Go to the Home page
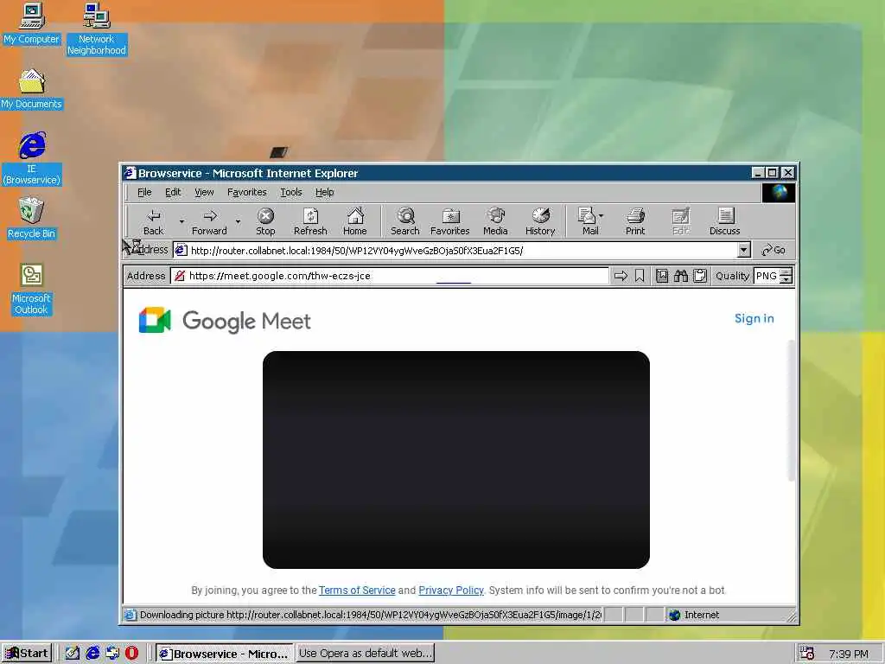This screenshot has height=664, width=885. pos(355,221)
